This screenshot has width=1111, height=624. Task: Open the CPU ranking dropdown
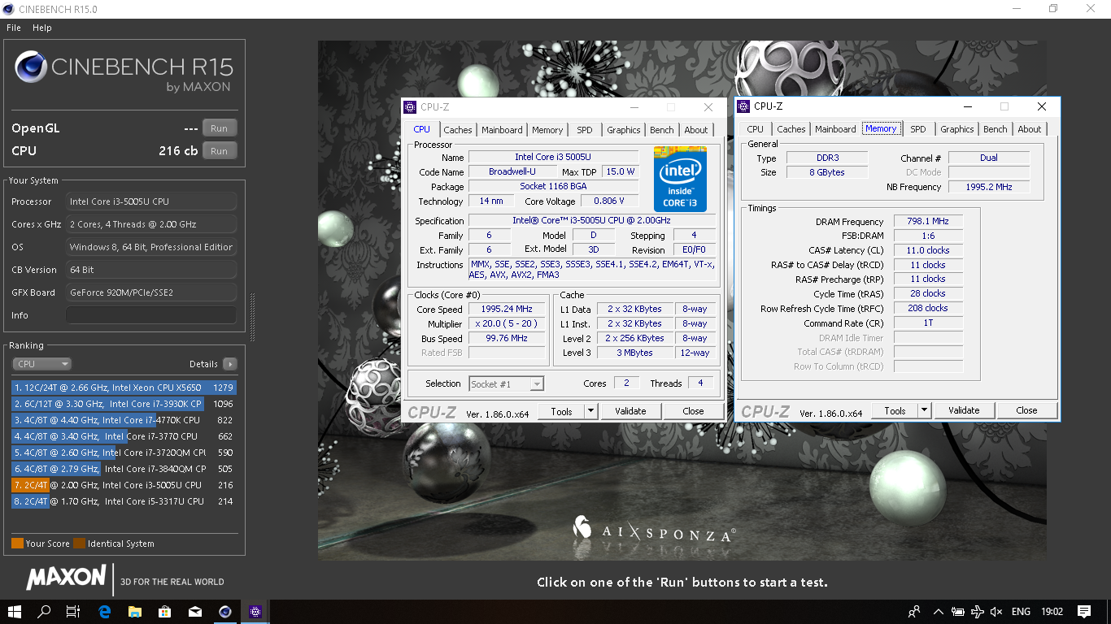pyautogui.click(x=41, y=364)
